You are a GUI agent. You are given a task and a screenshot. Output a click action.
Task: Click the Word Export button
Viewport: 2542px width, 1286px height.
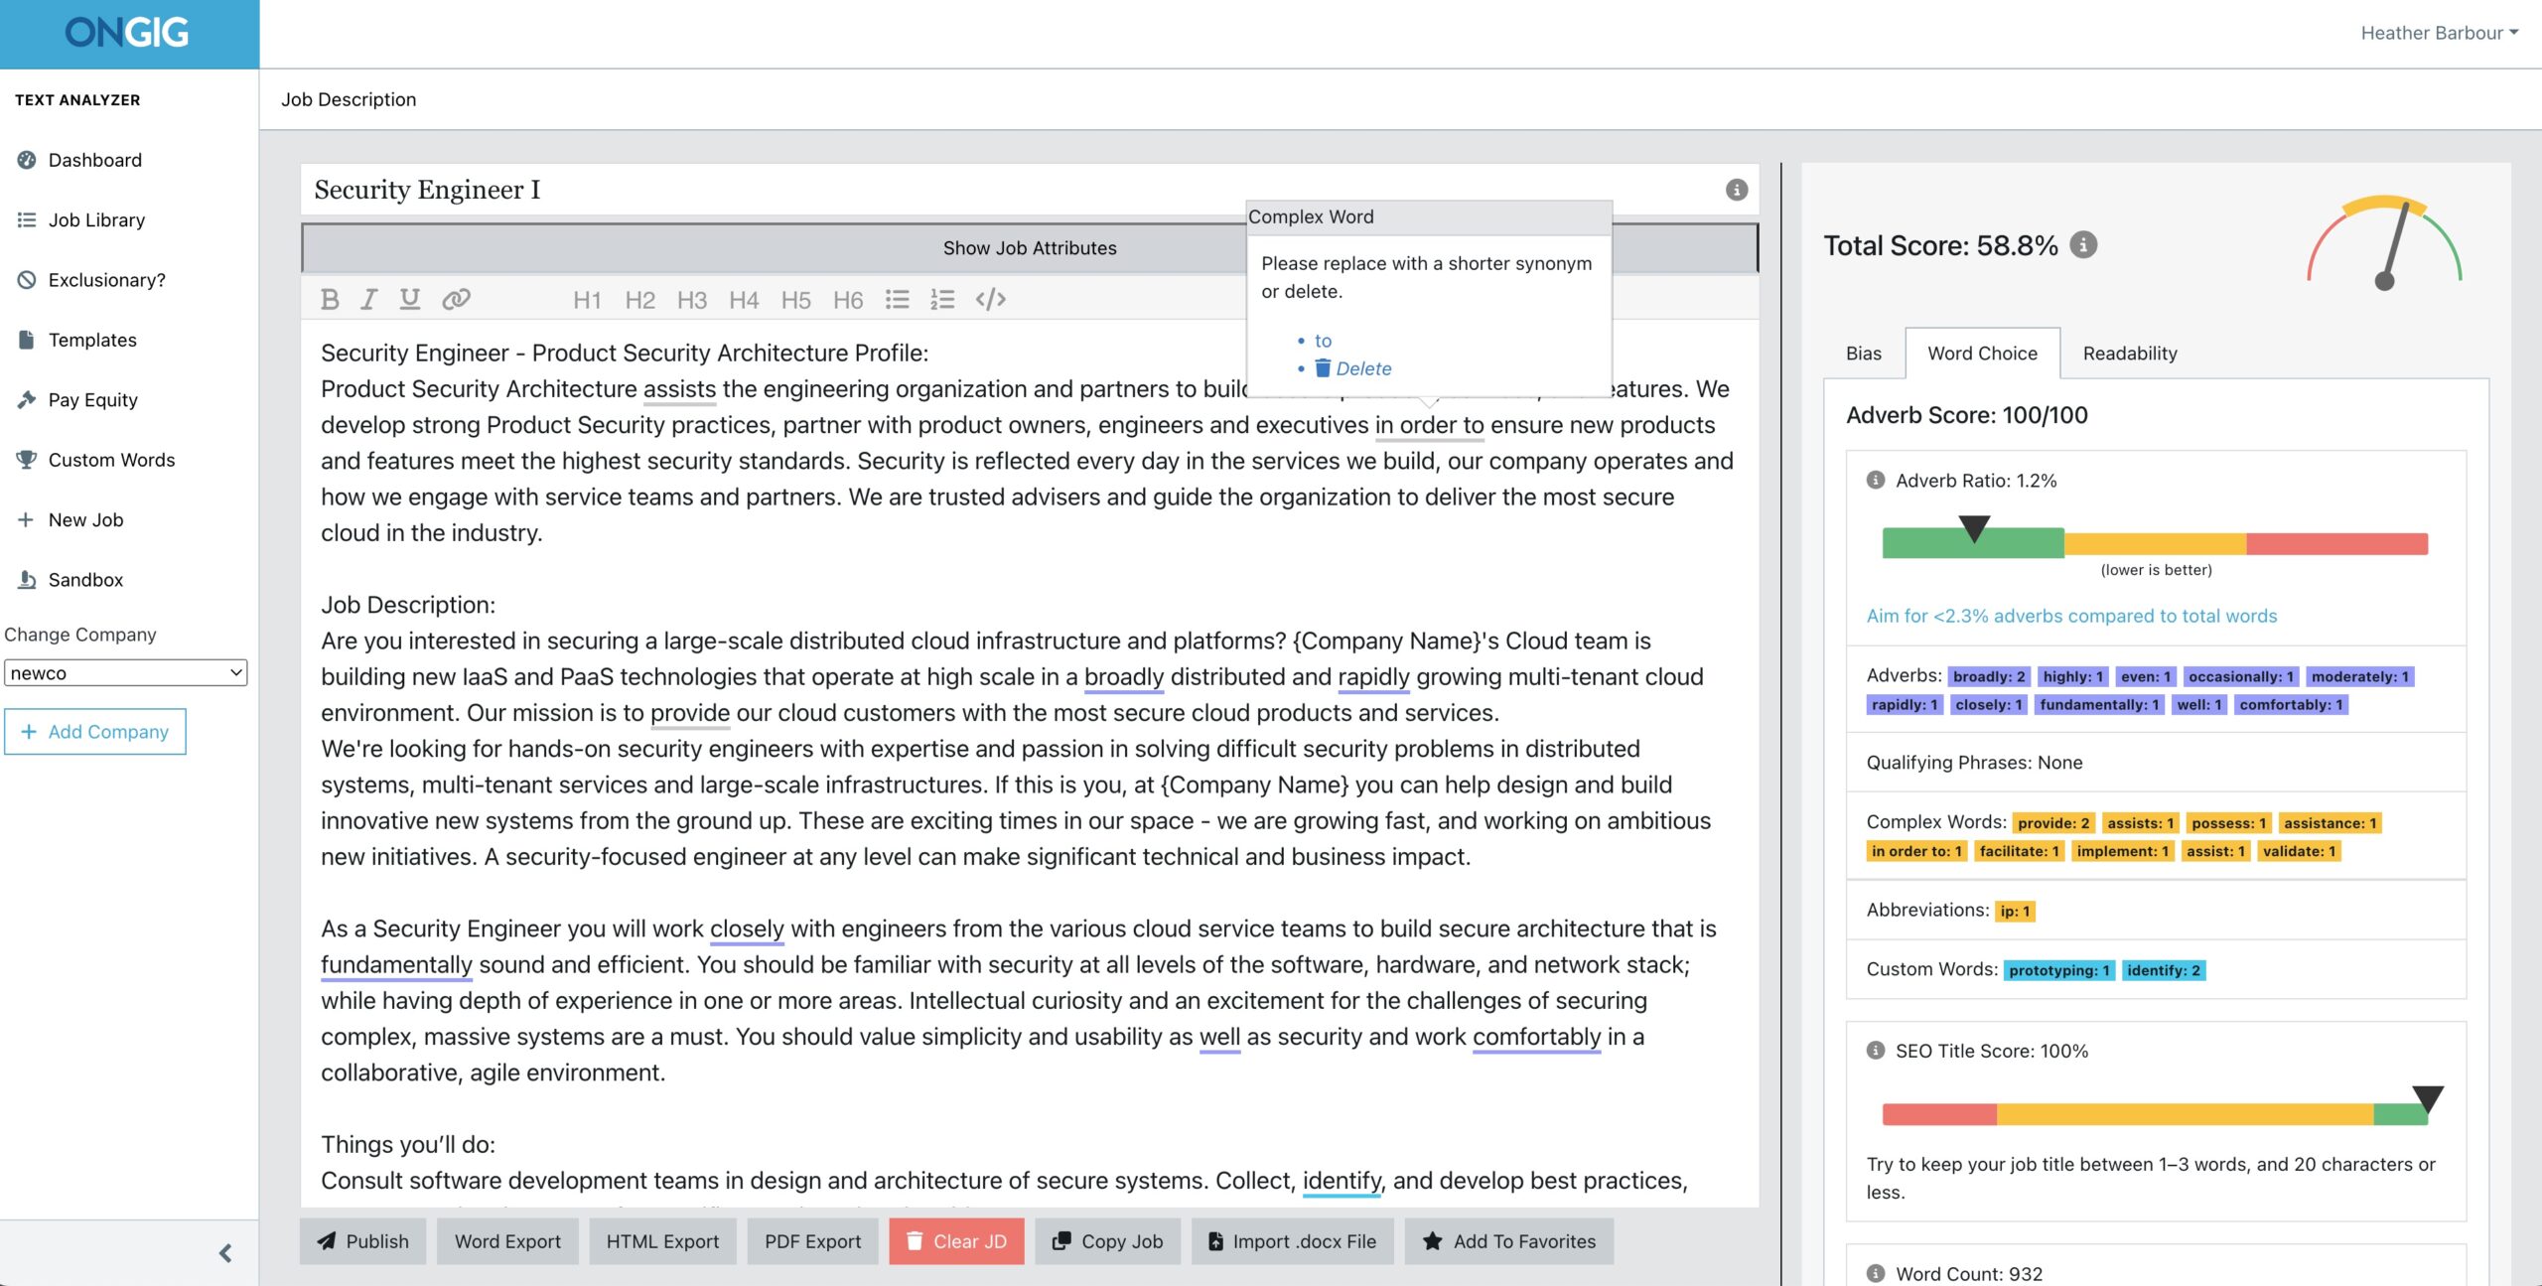pyautogui.click(x=507, y=1241)
